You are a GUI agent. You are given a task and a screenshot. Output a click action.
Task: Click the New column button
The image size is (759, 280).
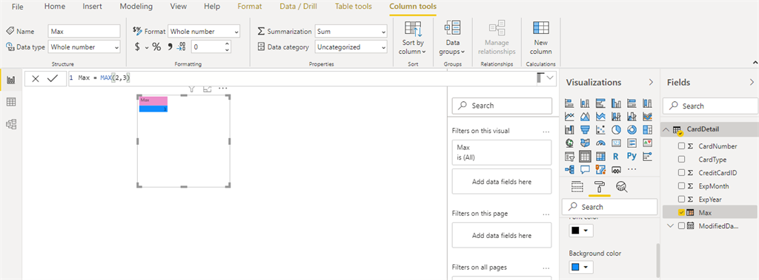pyautogui.click(x=540, y=38)
